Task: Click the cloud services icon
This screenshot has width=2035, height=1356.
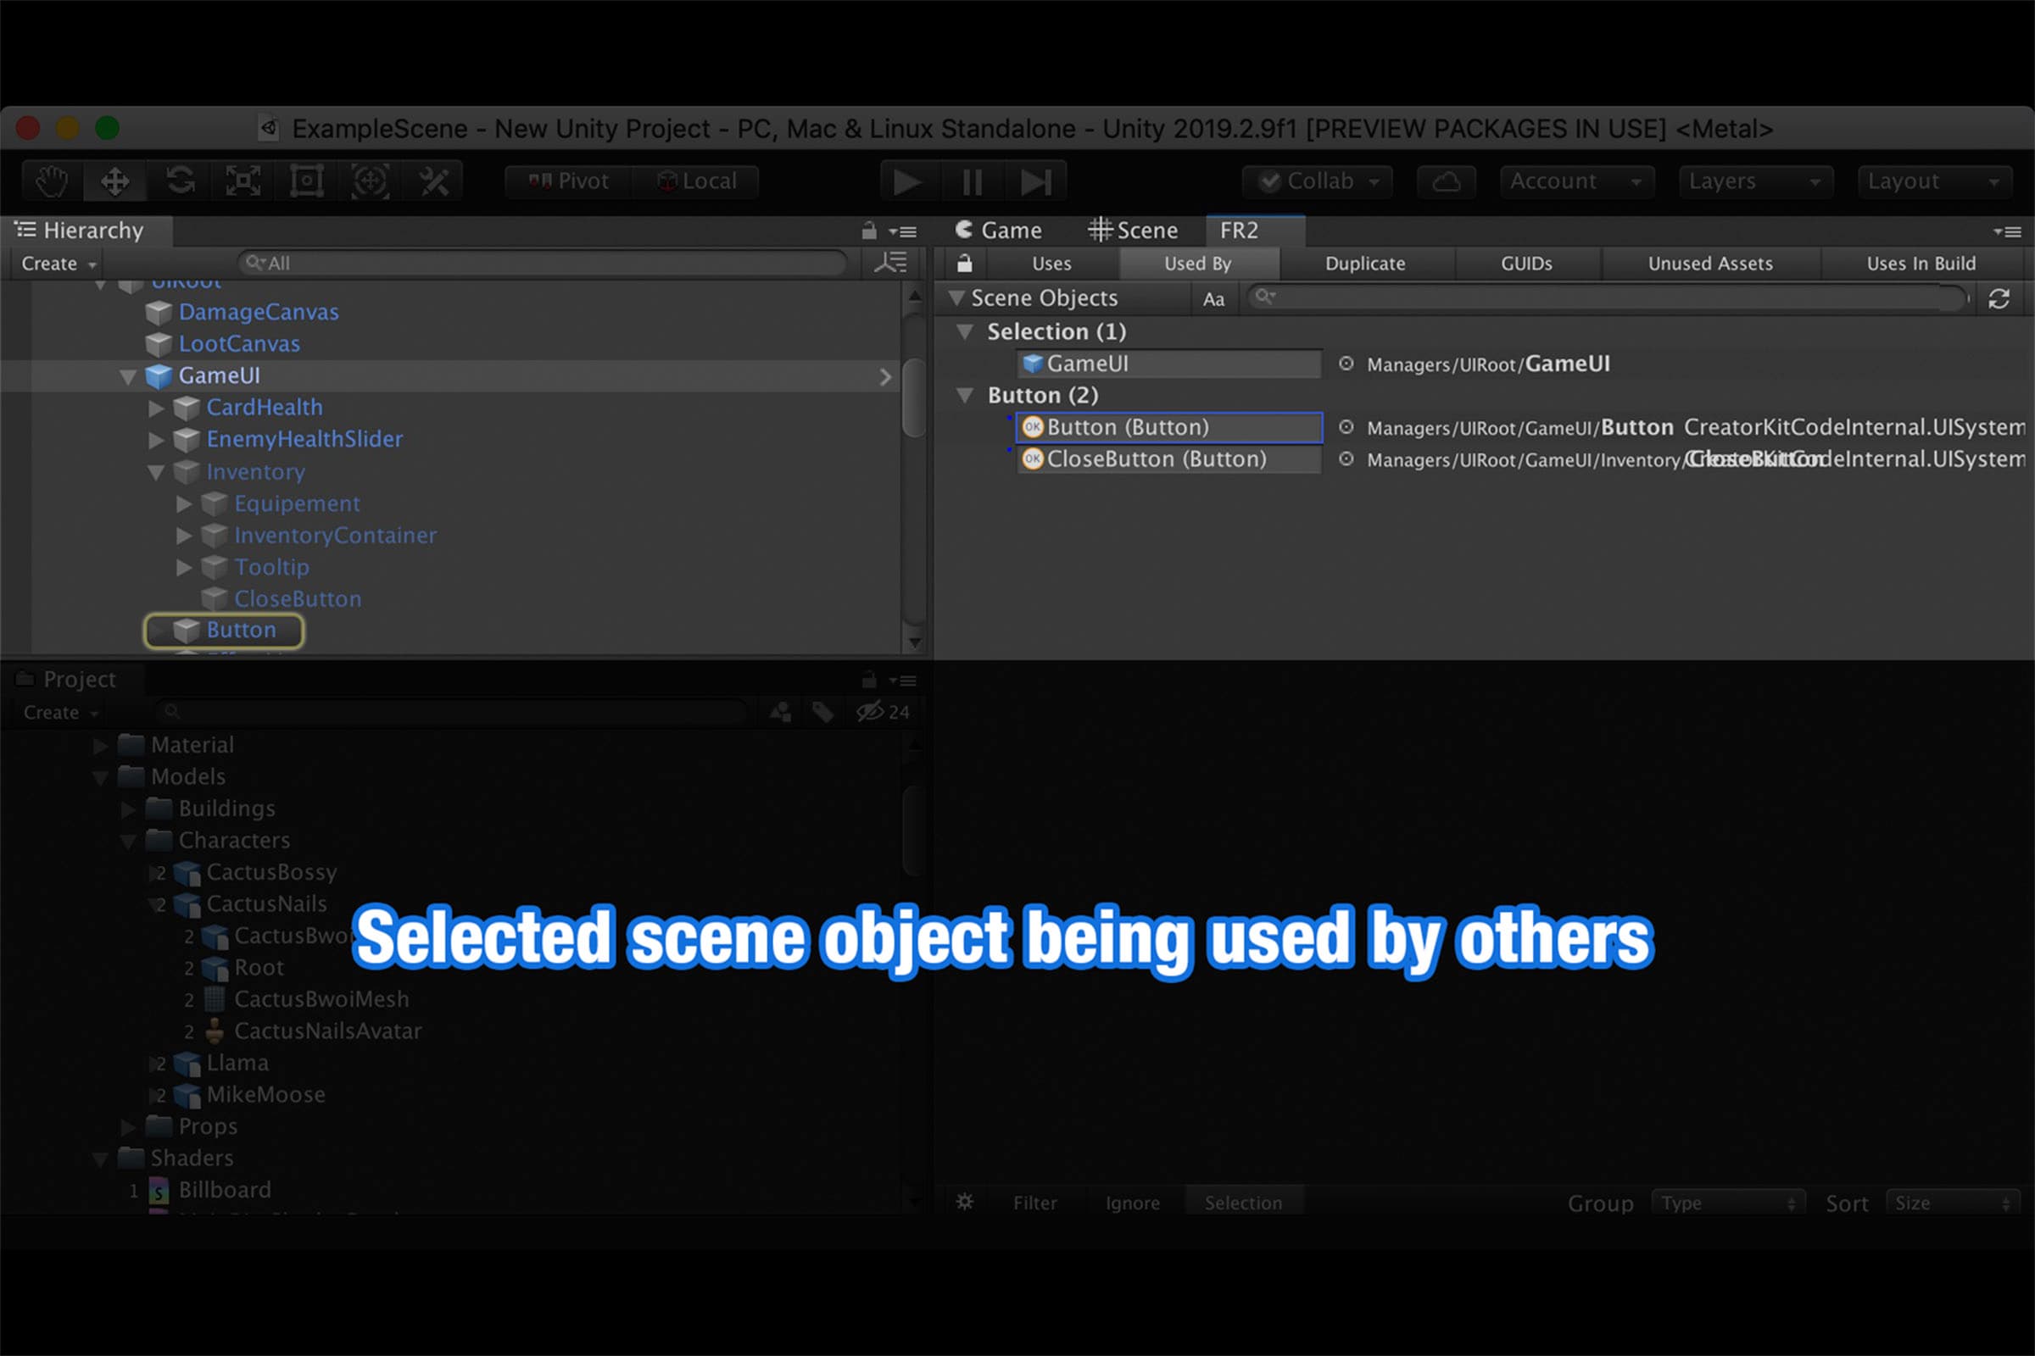Action: (x=1446, y=181)
